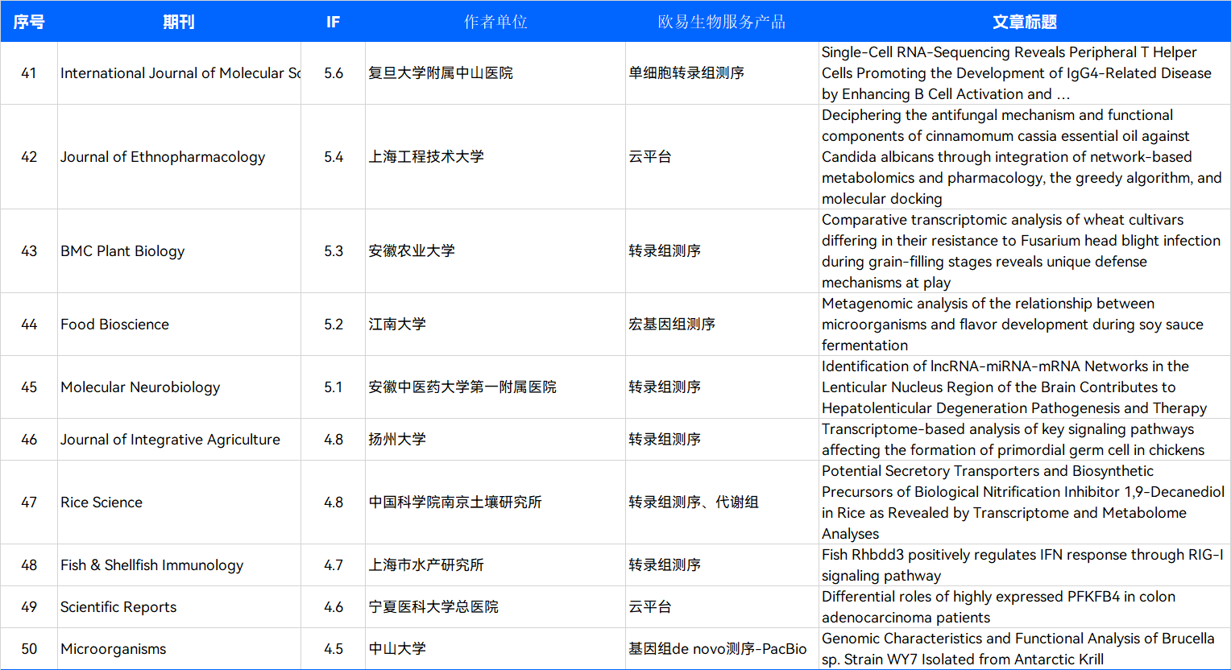Select the Metagenomic analysis soy sauce title
This screenshot has width=1231, height=670.
pos(1025,325)
